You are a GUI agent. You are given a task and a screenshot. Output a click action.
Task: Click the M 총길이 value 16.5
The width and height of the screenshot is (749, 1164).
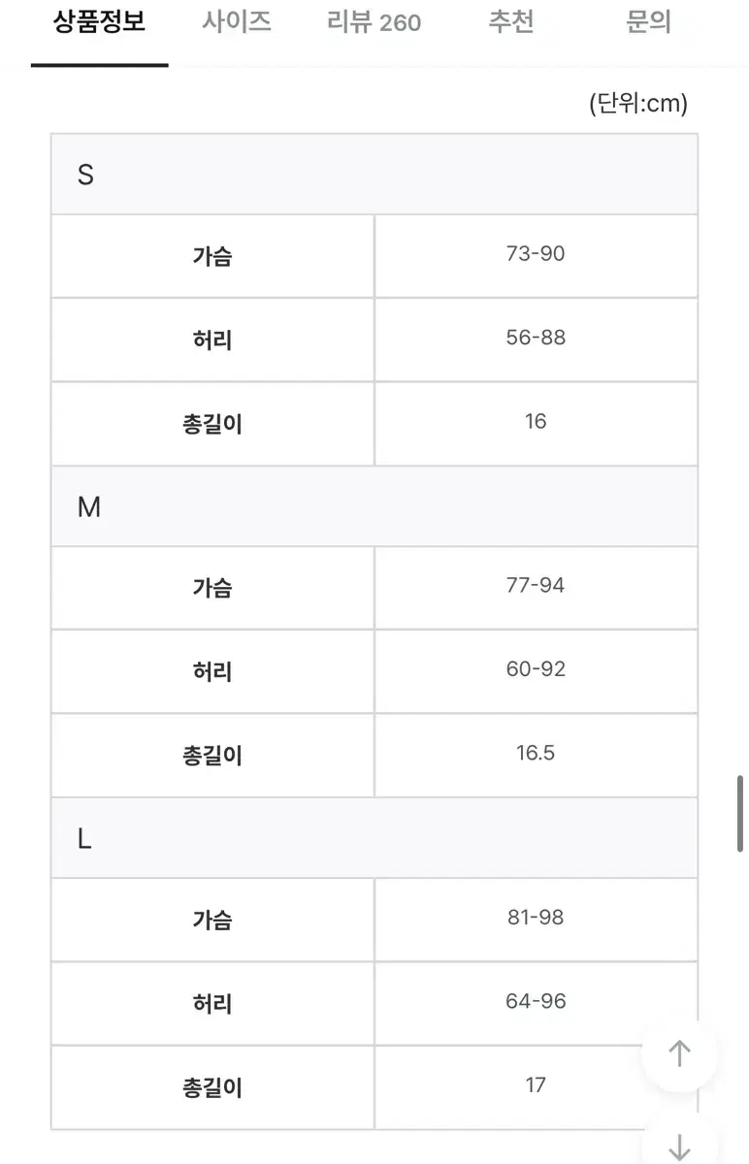536,753
